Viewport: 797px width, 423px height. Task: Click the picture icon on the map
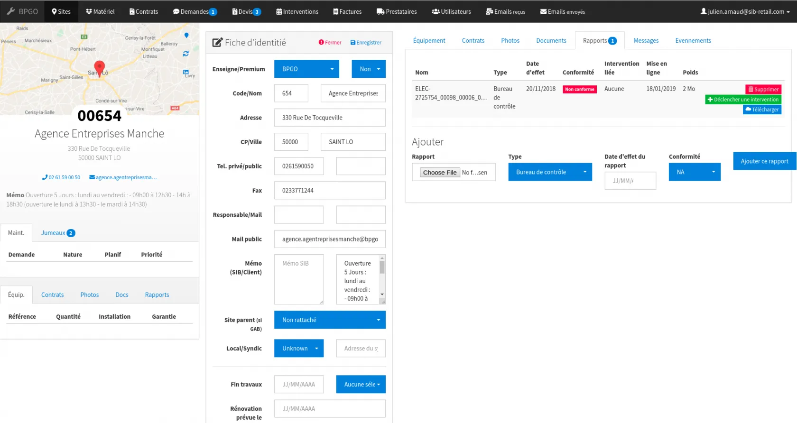click(x=186, y=73)
